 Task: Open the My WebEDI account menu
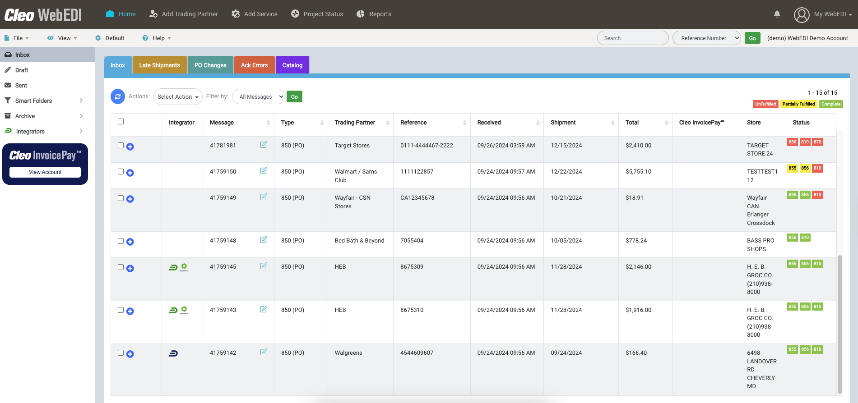click(833, 14)
